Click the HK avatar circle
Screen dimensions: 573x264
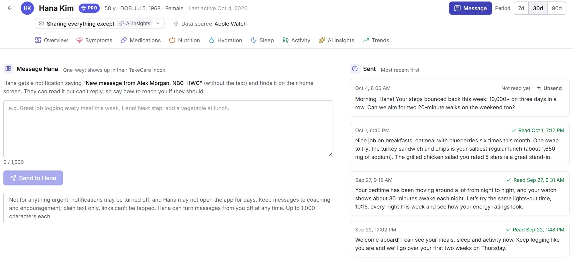[27, 8]
